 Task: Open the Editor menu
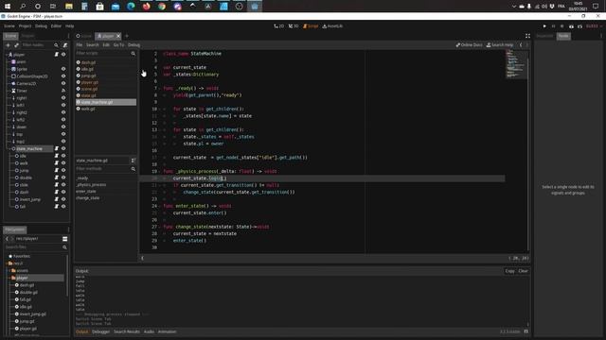click(x=56, y=26)
